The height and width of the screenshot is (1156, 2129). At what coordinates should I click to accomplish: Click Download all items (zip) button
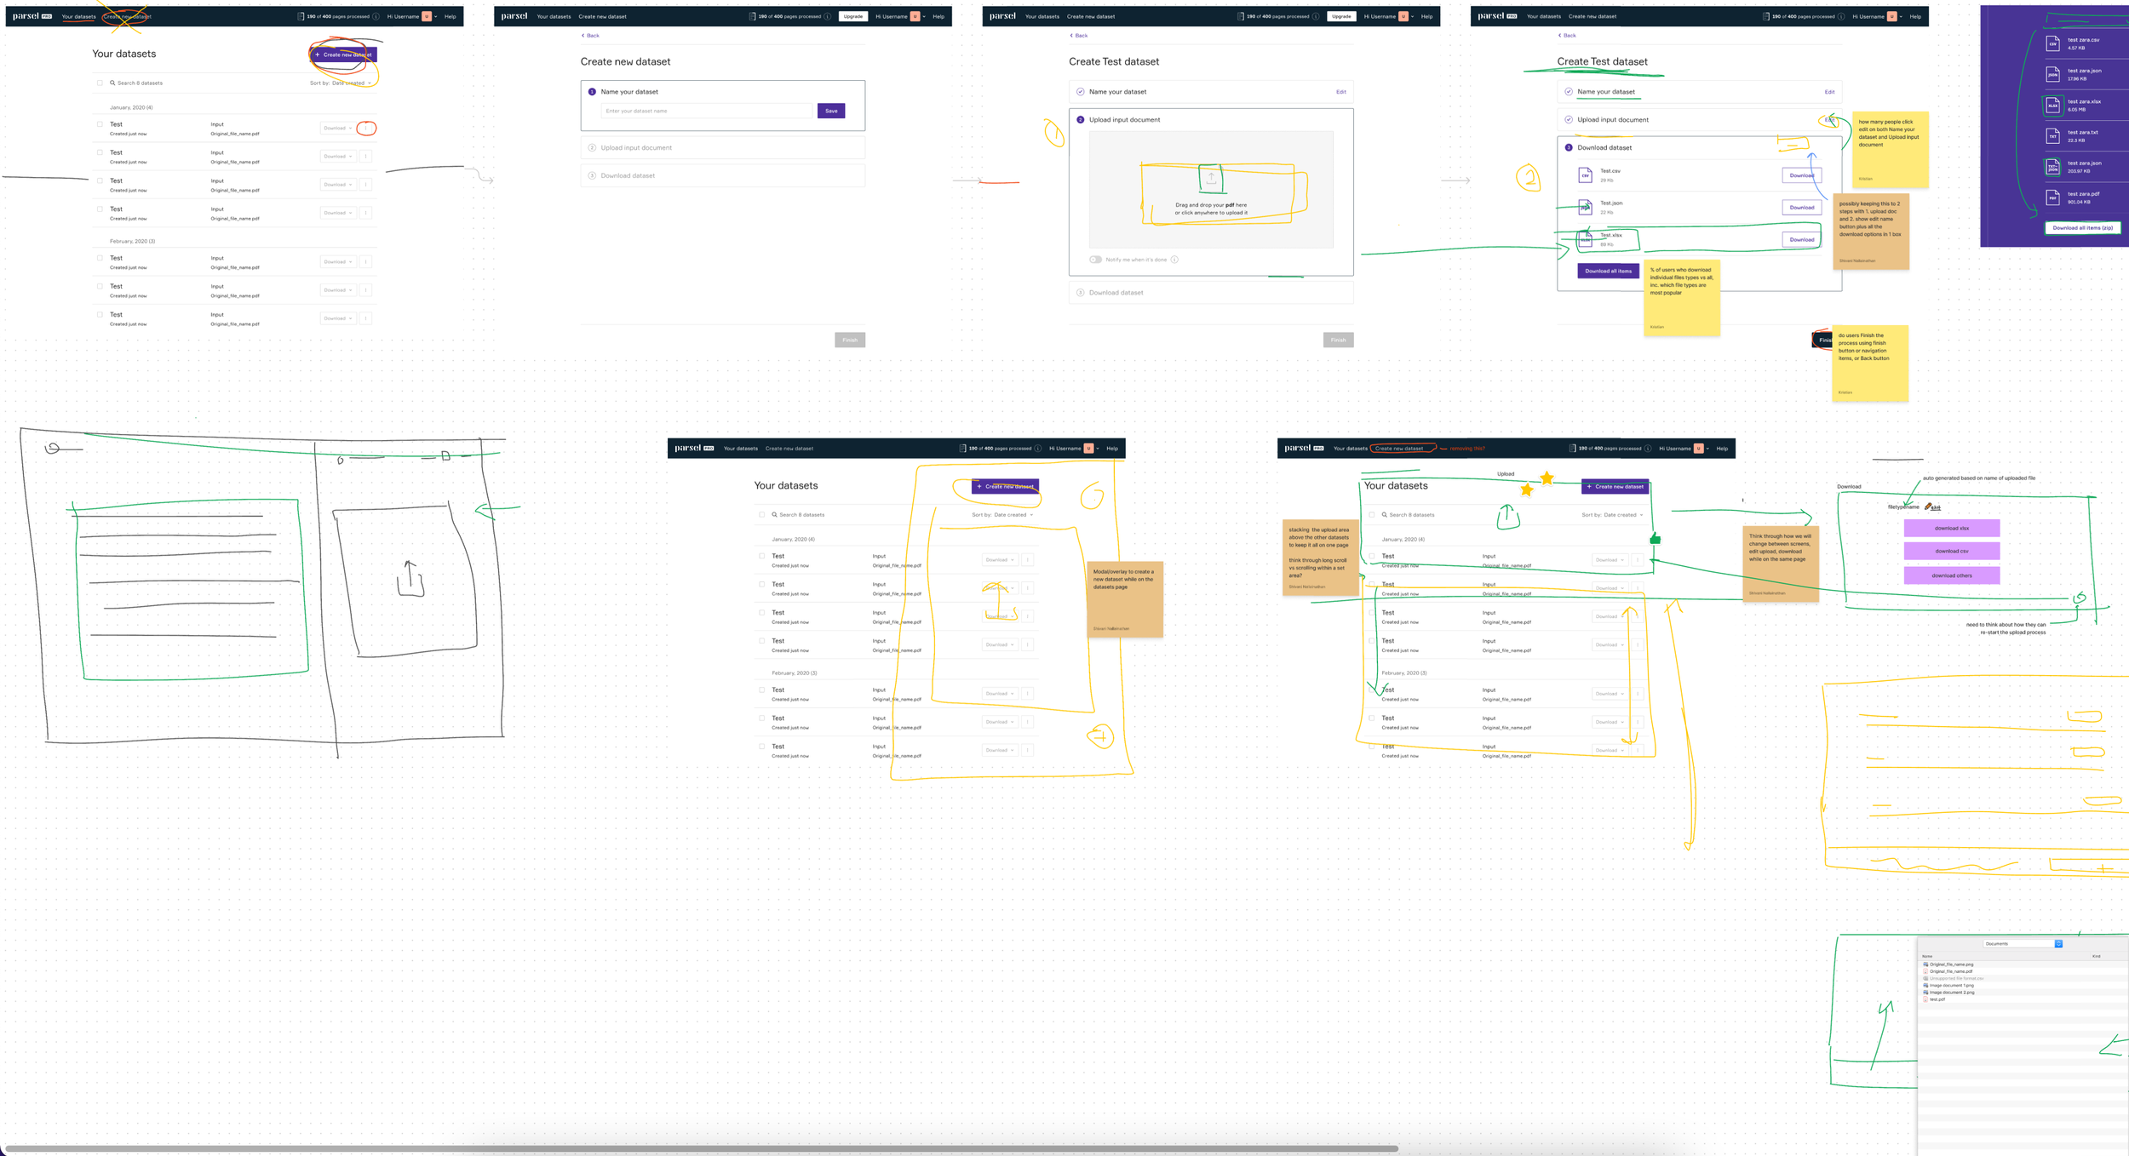point(2082,228)
